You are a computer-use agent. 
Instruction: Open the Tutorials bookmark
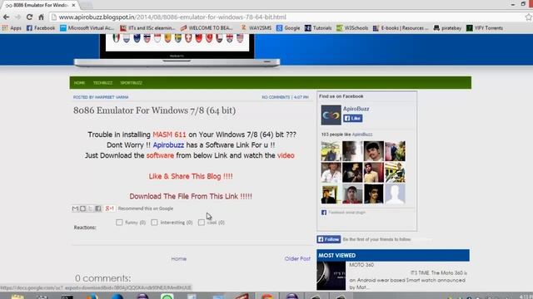tap(318, 28)
